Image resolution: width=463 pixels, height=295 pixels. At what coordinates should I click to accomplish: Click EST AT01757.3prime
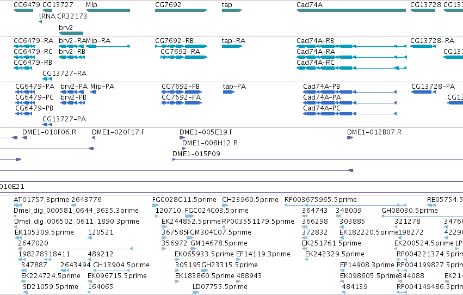tap(18, 205)
